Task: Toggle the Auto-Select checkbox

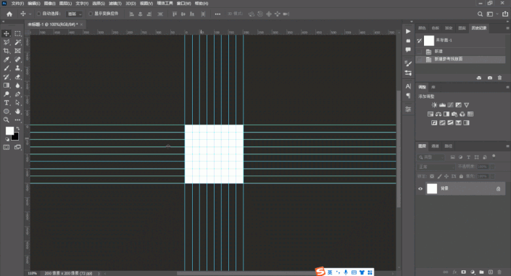Action: tap(39, 14)
